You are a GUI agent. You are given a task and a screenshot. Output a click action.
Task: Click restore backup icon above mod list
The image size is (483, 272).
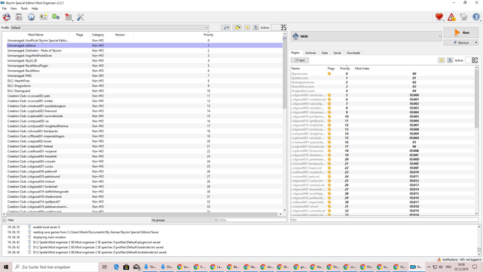(x=247, y=27)
